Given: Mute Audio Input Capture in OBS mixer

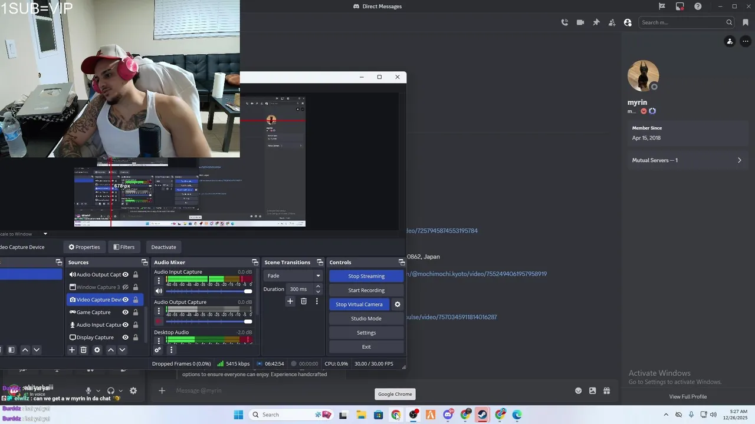Looking at the screenshot, I should click(x=159, y=291).
